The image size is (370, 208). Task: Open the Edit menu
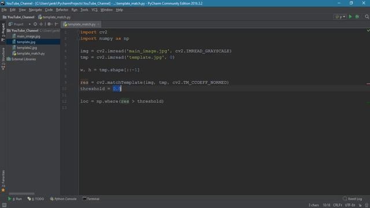[x=13, y=10]
